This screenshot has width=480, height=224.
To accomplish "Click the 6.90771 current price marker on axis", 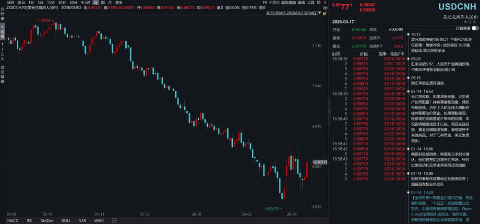I will 319,163.
